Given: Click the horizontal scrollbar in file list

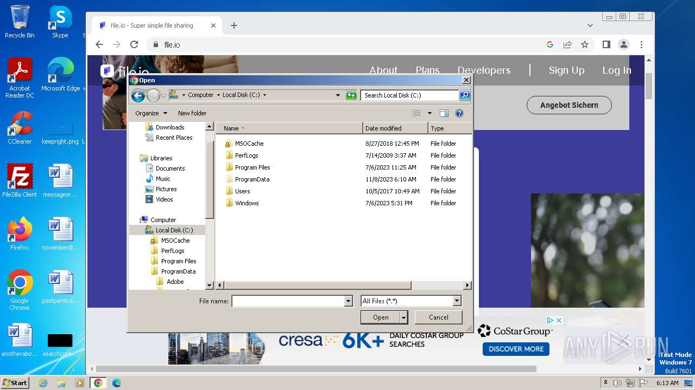Looking at the screenshot, I should click(317, 285).
